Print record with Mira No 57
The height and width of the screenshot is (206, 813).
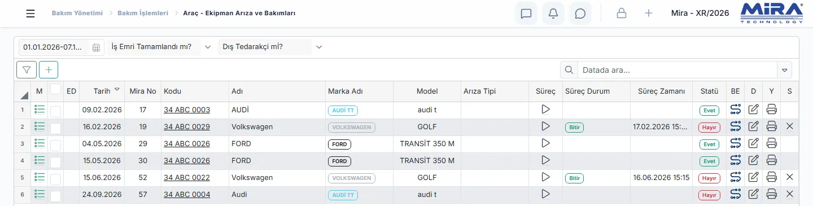[772, 194]
